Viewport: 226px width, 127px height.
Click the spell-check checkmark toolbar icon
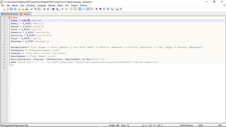click(121, 9)
